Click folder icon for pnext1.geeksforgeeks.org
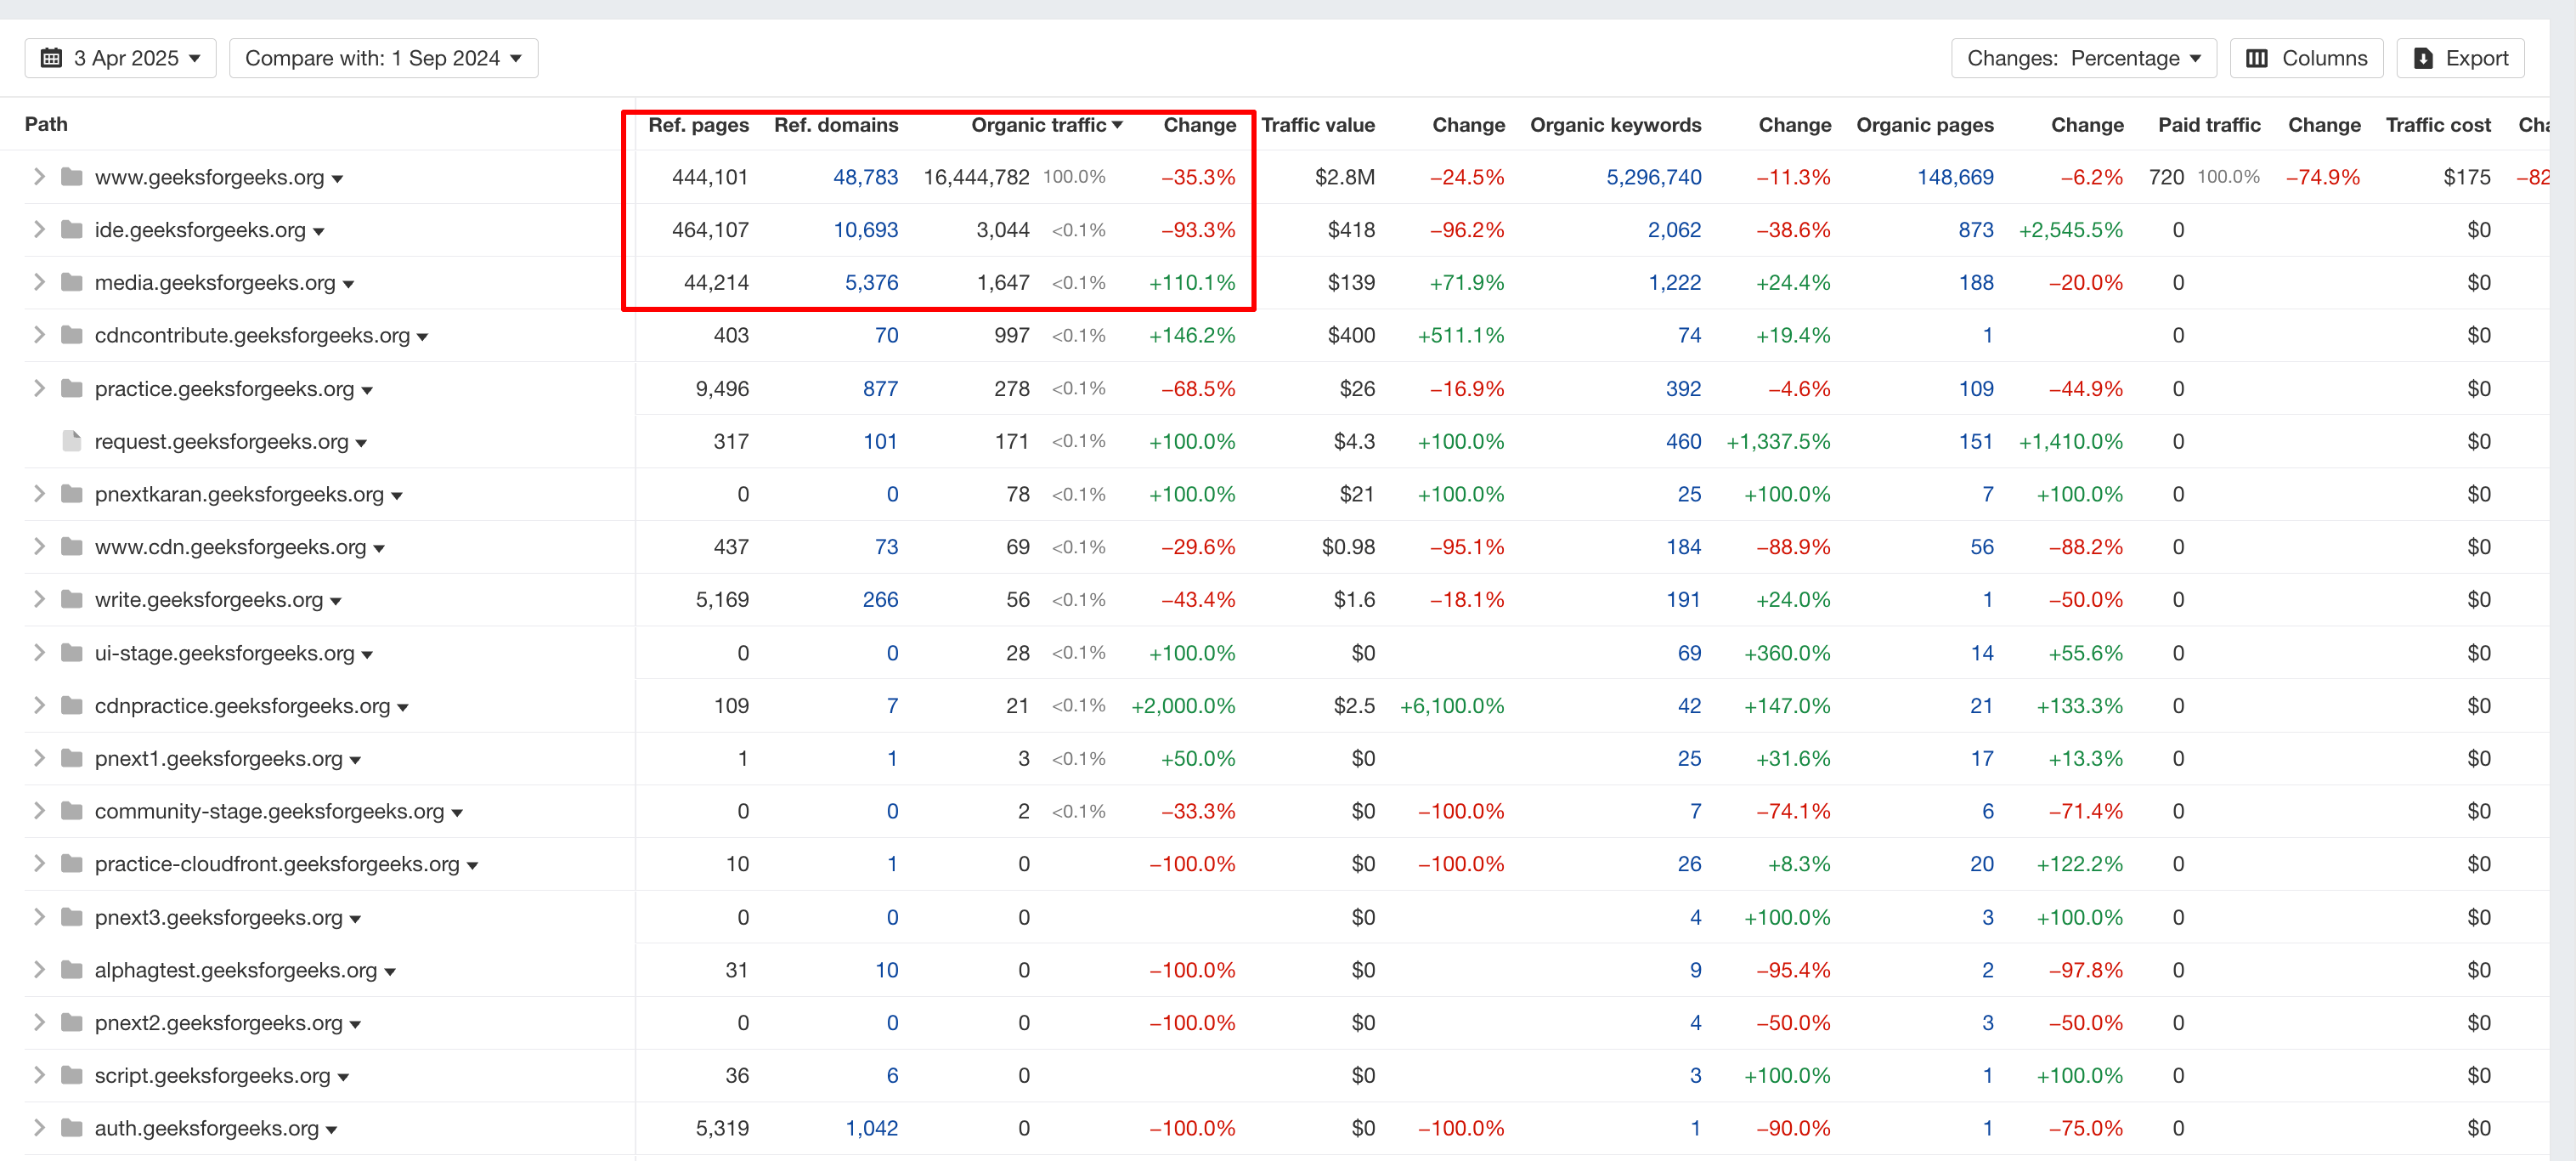Viewport: 2576px width, 1161px height. coord(71,758)
